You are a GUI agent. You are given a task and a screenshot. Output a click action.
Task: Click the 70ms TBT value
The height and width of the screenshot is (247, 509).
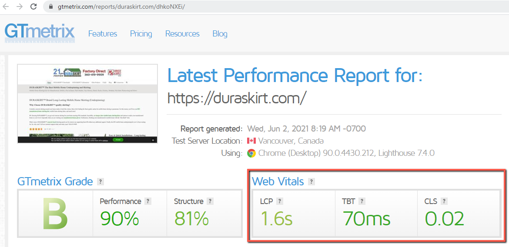(x=366, y=218)
